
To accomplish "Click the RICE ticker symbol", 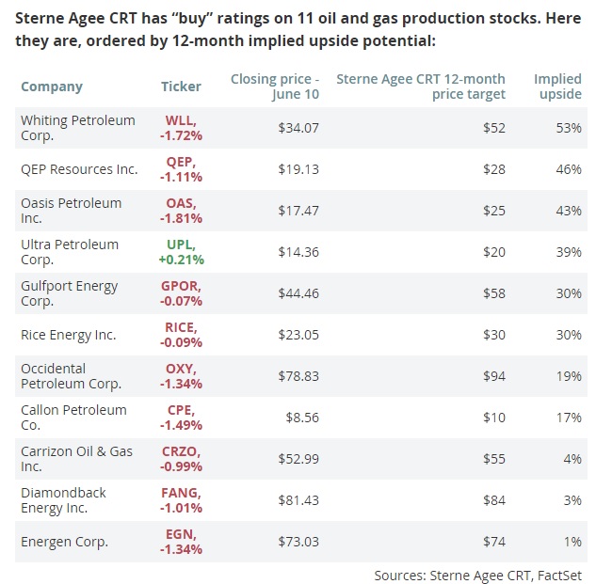I will click(x=181, y=327).
